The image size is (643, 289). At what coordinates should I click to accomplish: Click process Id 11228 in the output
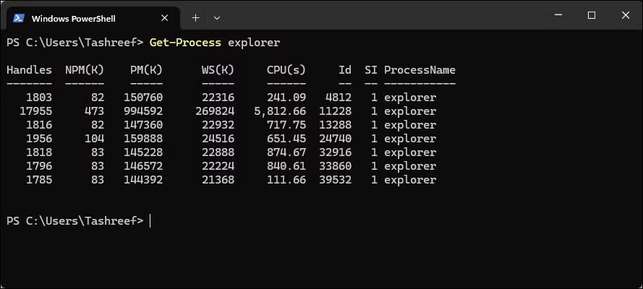tap(335, 111)
